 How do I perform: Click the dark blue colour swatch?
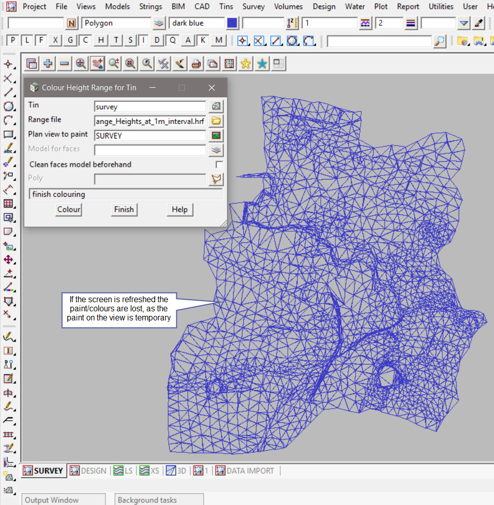click(232, 23)
